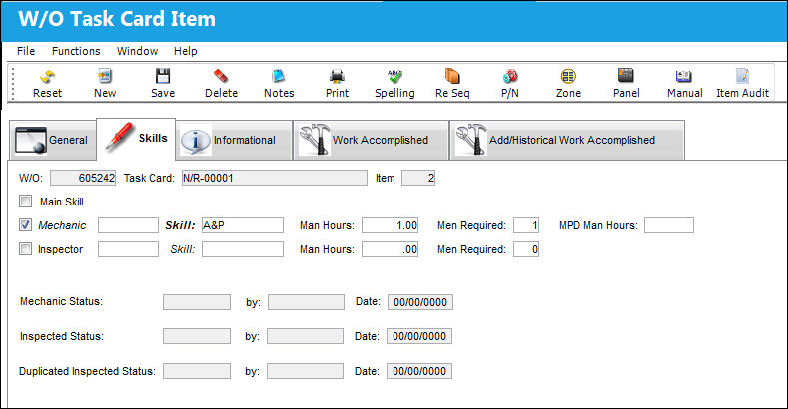788x409 pixels.
Task: Click the Inspected Status field
Action: click(x=197, y=336)
